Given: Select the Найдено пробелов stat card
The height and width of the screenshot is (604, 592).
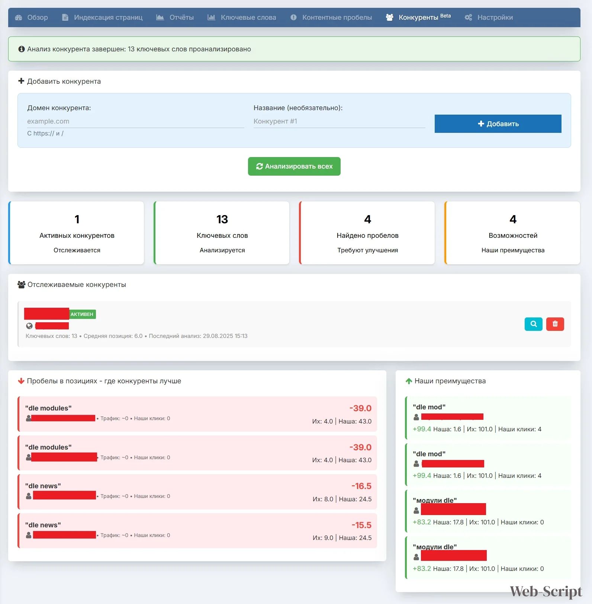Looking at the screenshot, I should [x=367, y=233].
